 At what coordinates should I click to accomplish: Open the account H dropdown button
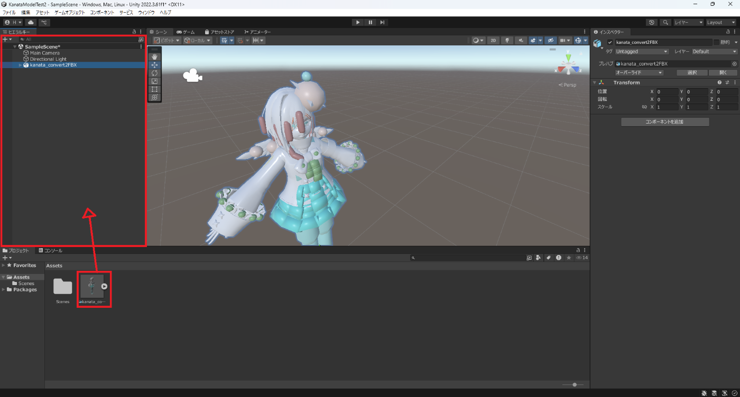click(13, 22)
